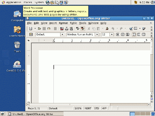This screenshot has width=155, height=116.
Task: Open the Tools menu
Action: pos(83,23)
